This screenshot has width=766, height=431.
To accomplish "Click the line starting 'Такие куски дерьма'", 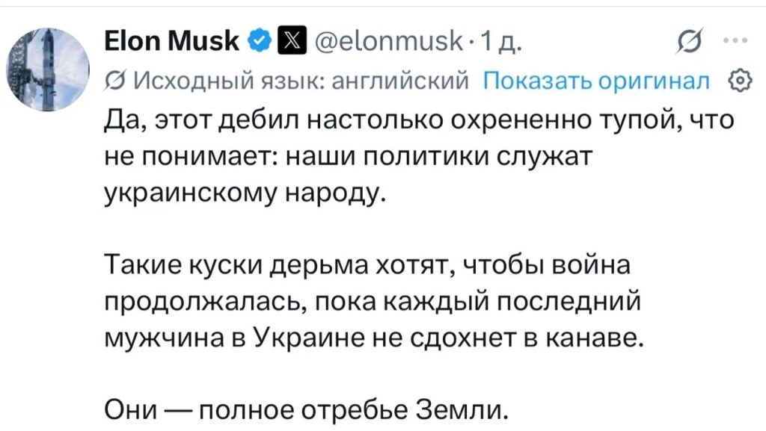I will coord(367,266).
